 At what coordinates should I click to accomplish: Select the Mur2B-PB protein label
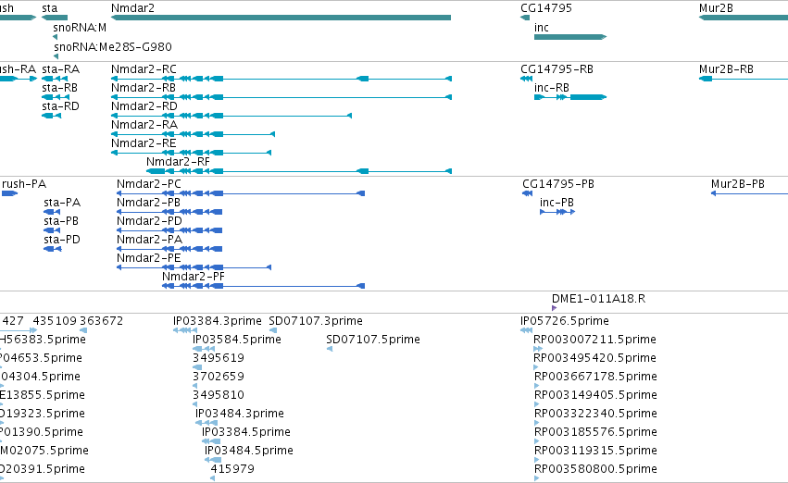738,184
